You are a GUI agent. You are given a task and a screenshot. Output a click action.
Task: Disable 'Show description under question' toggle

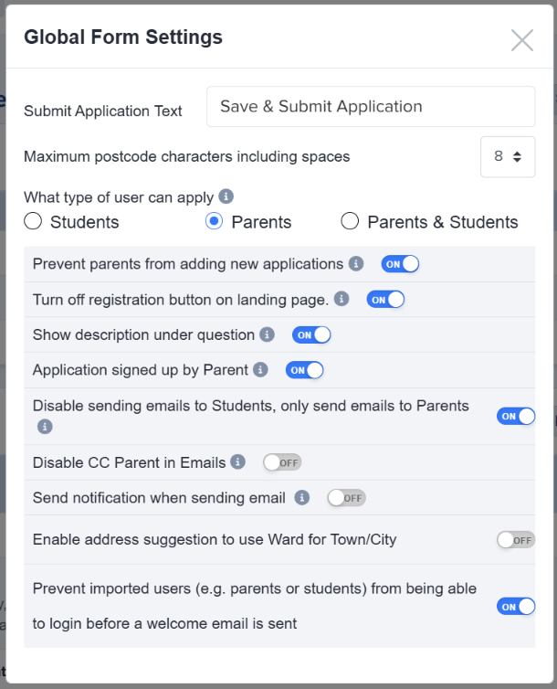pos(311,334)
